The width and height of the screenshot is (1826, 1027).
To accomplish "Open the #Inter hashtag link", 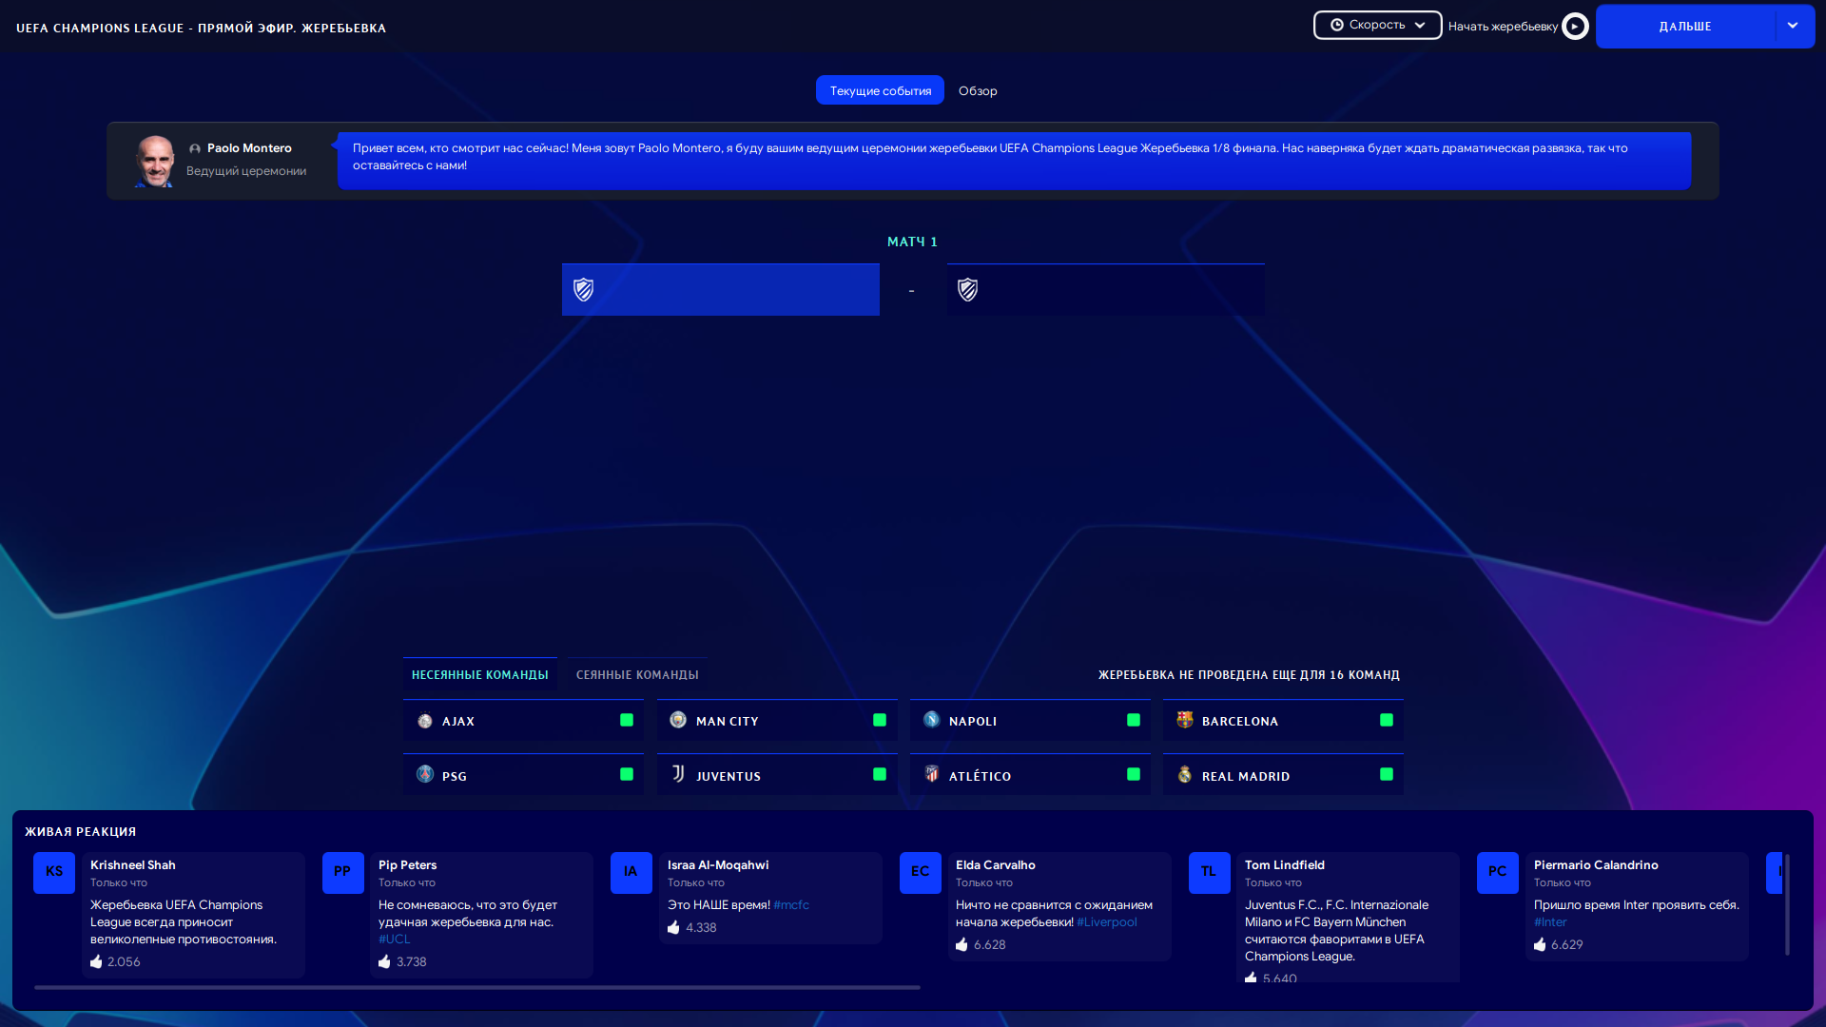I will [x=1550, y=921].
